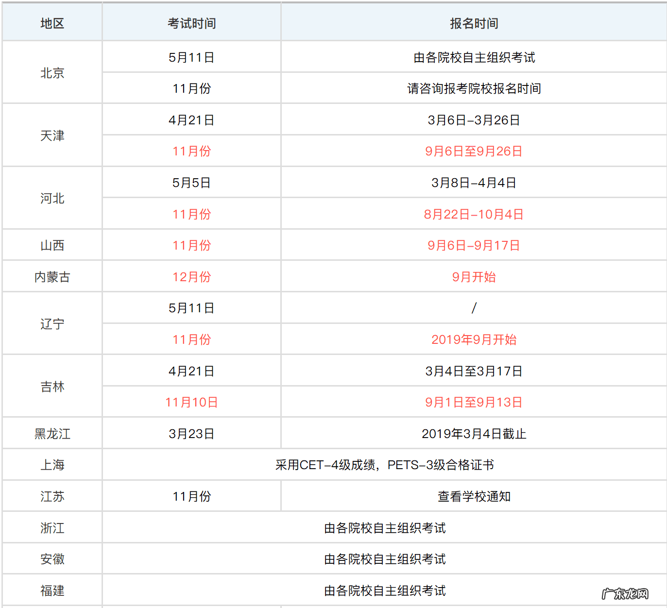Click the 地区 column header
Viewport: 667px width, 608px height.
(x=52, y=23)
